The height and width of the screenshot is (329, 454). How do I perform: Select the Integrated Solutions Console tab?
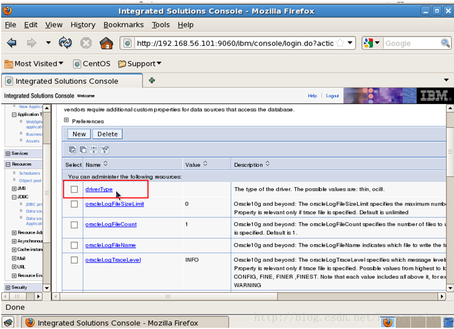[73, 81]
